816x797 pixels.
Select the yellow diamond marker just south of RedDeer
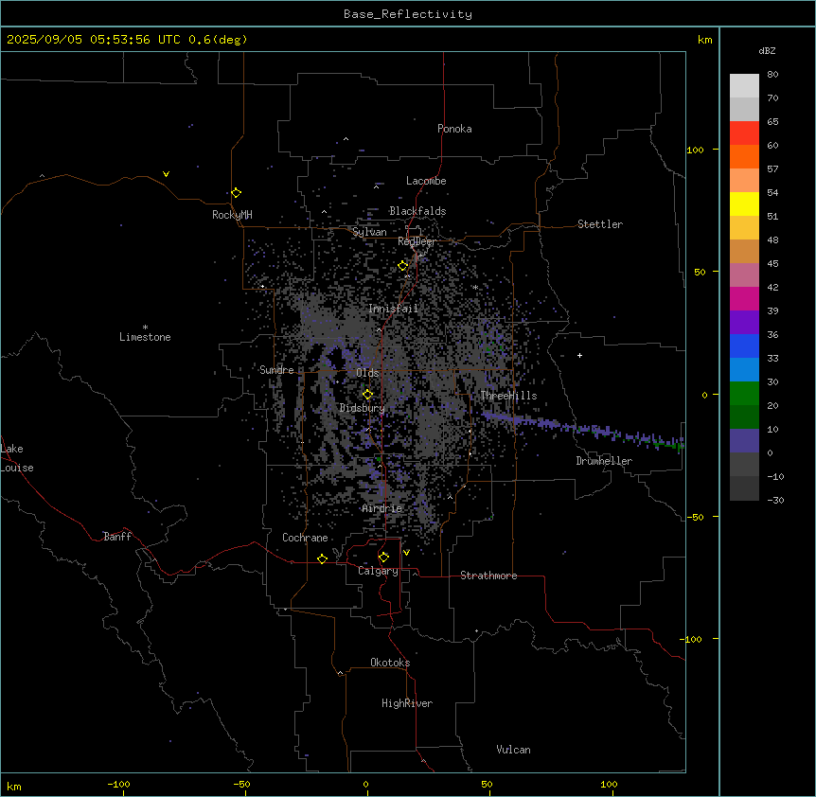(x=403, y=266)
